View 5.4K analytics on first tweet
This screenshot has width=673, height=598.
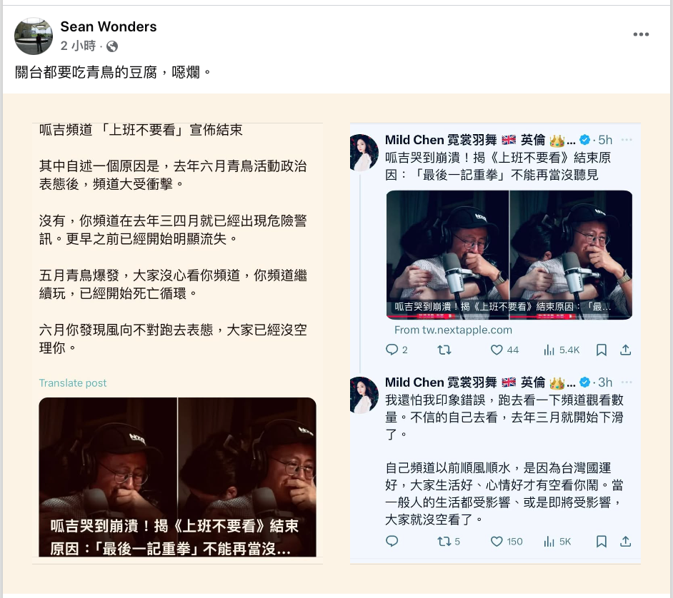click(x=562, y=350)
